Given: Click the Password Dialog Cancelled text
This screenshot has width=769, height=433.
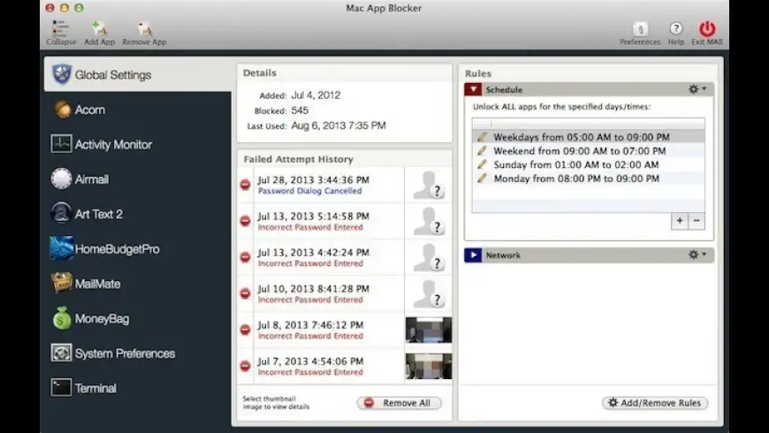Looking at the screenshot, I should [x=310, y=191].
